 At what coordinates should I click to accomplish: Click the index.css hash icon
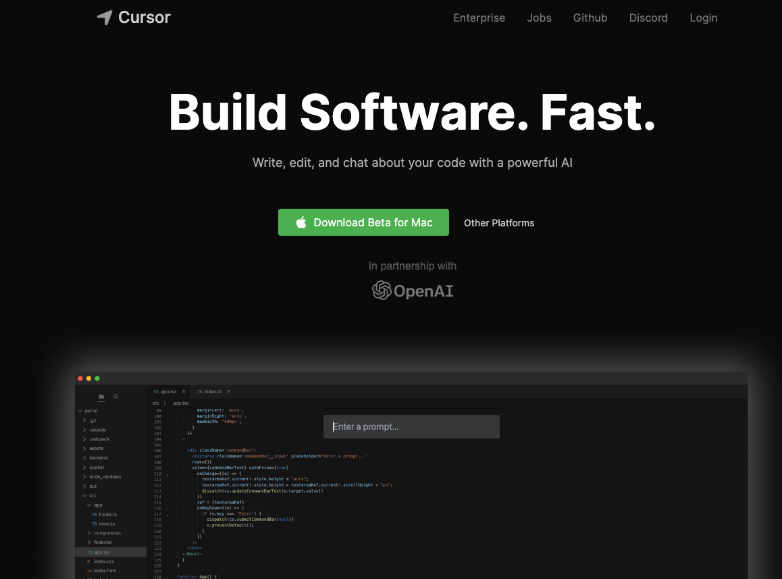click(x=88, y=561)
